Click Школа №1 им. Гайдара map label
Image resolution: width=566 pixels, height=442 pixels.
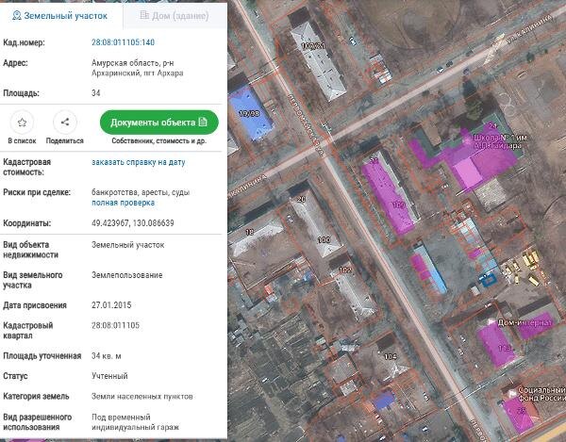point(501,141)
